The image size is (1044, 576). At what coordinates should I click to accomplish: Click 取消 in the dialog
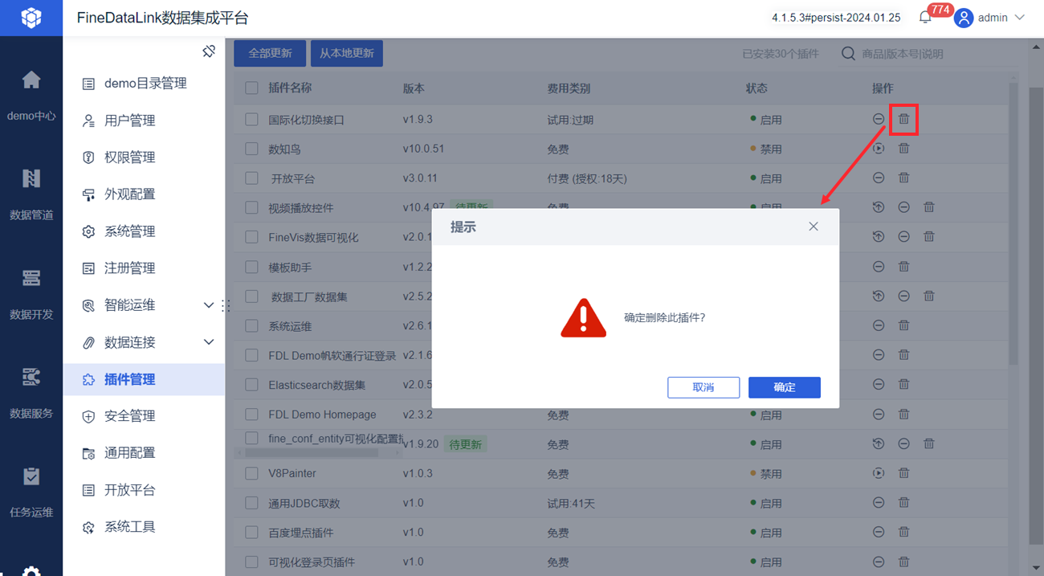703,387
